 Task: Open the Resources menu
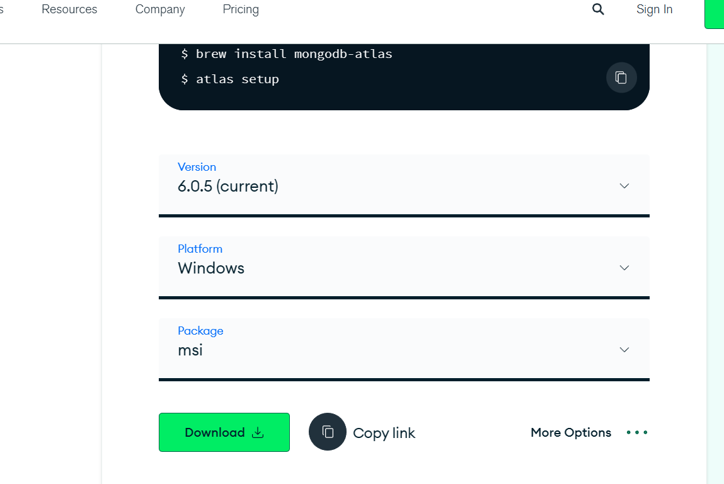(x=69, y=9)
